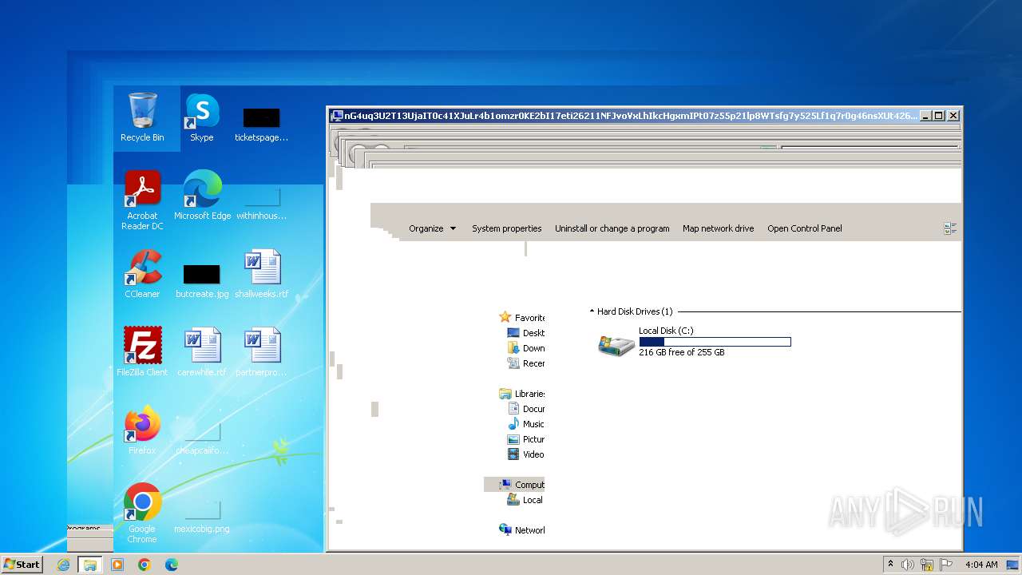Select the mexicobig.png desktop file
The image size is (1022, 575).
tap(202, 517)
